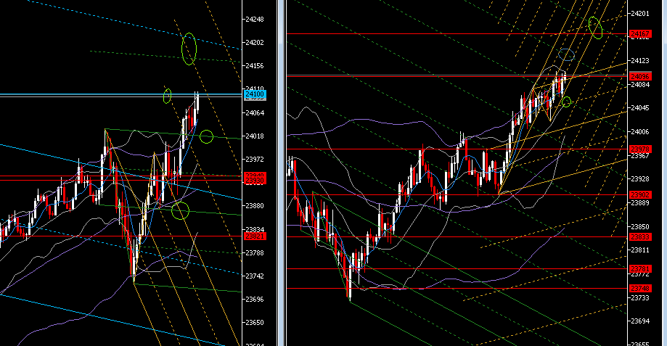
Task: Select the red 23902 level label
Action: click(x=640, y=195)
